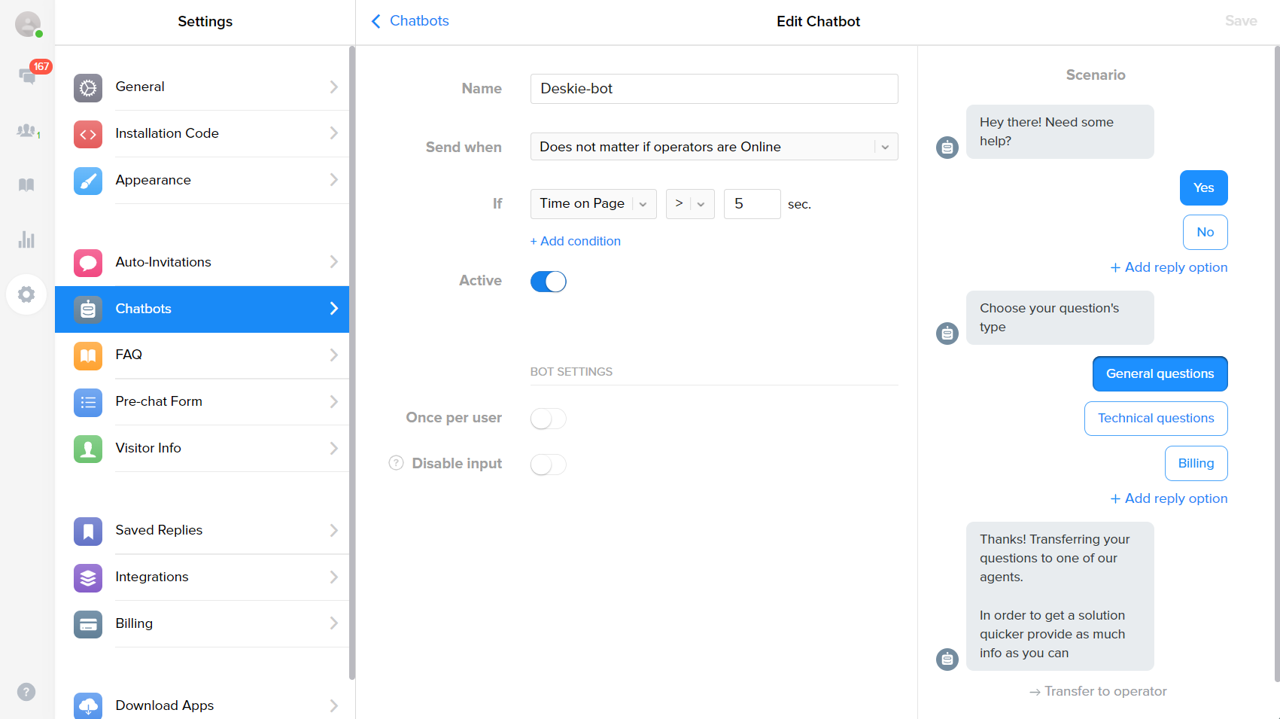The width and height of the screenshot is (1280, 719).
Task: Click the settings gear in left rail
Action: pyautogui.click(x=26, y=294)
